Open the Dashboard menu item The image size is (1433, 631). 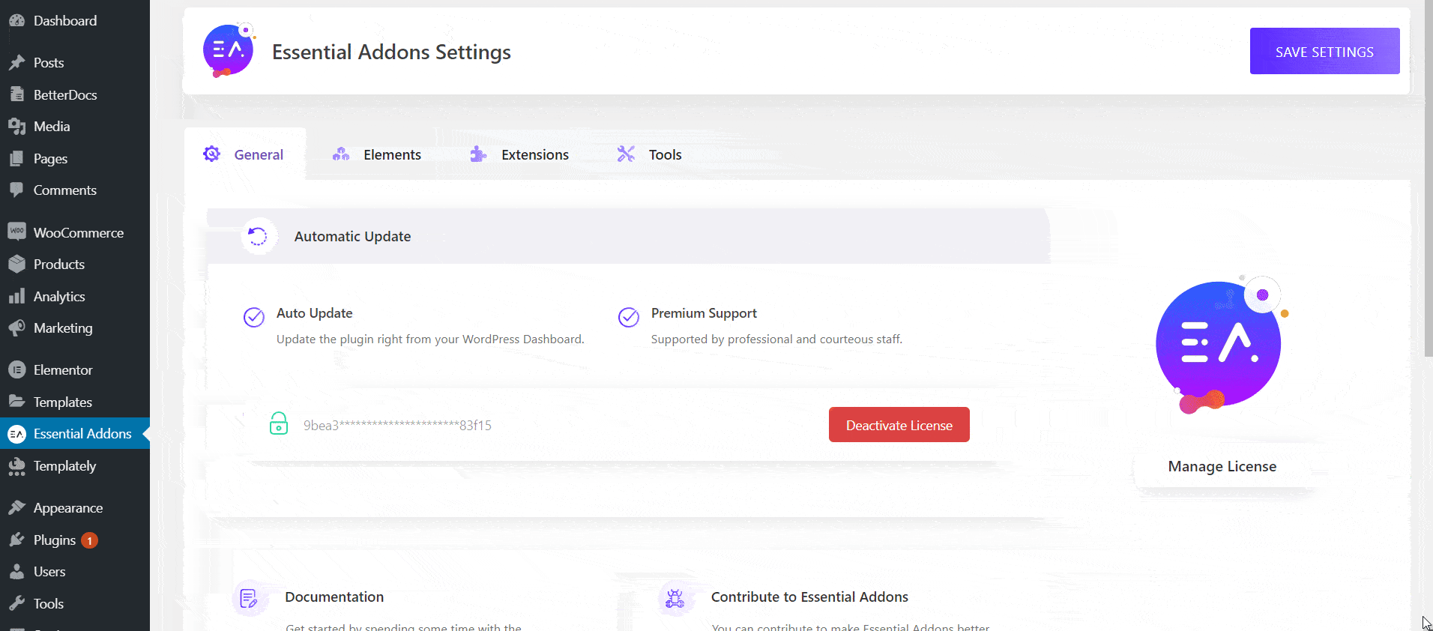pos(65,21)
